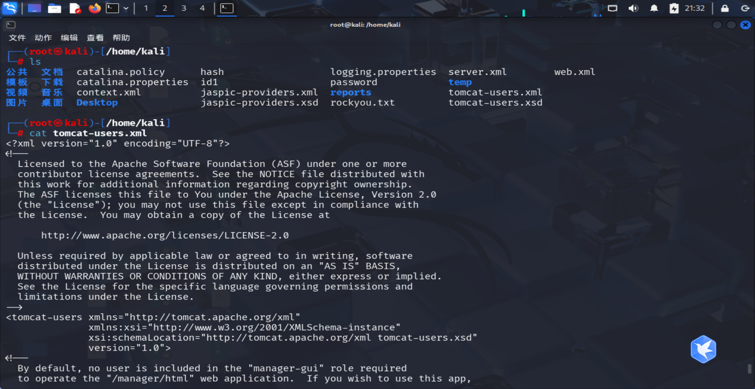
Task: Click the 'cat tomcat-users.xml' command line
Action: [88, 133]
